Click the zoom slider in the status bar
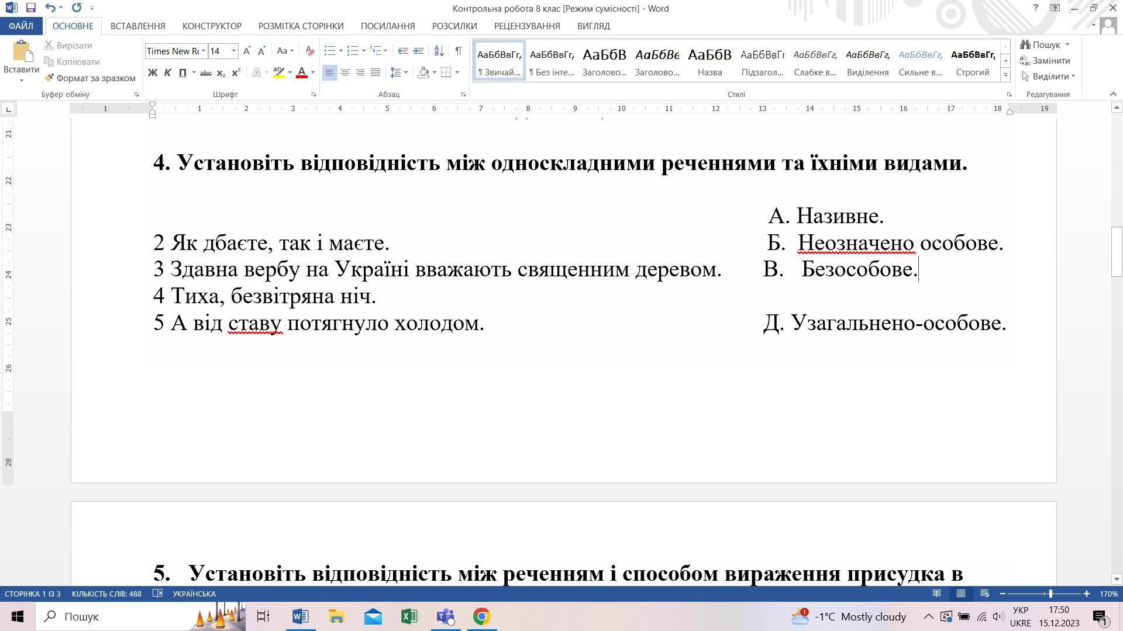The width and height of the screenshot is (1123, 631). 1050,594
